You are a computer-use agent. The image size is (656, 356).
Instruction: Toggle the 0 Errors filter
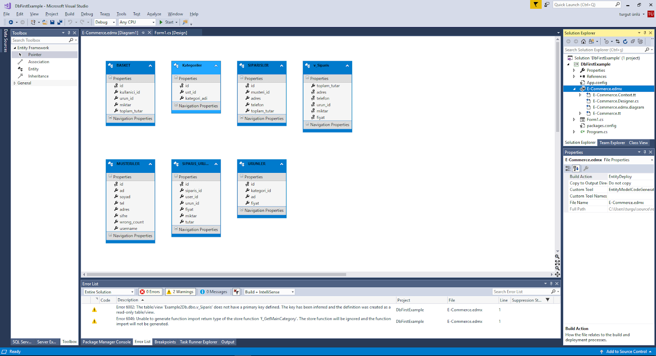tap(150, 292)
